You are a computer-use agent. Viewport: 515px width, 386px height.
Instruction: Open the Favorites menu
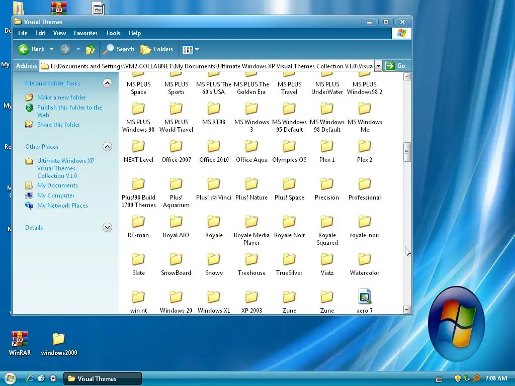tap(85, 33)
